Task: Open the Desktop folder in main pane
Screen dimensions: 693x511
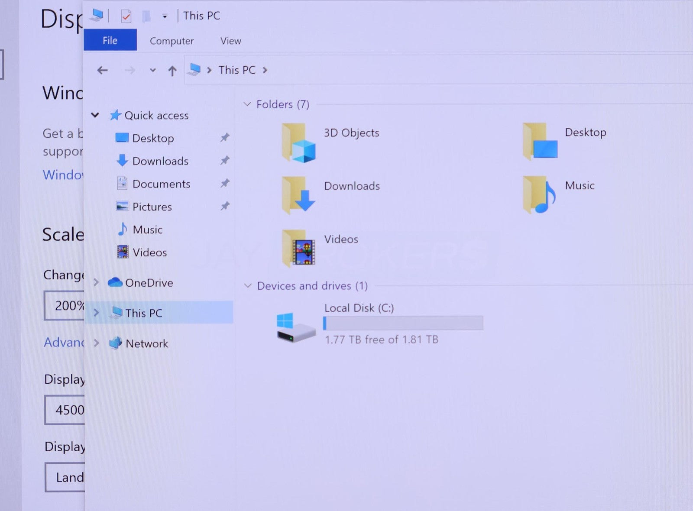Action: pos(540,142)
